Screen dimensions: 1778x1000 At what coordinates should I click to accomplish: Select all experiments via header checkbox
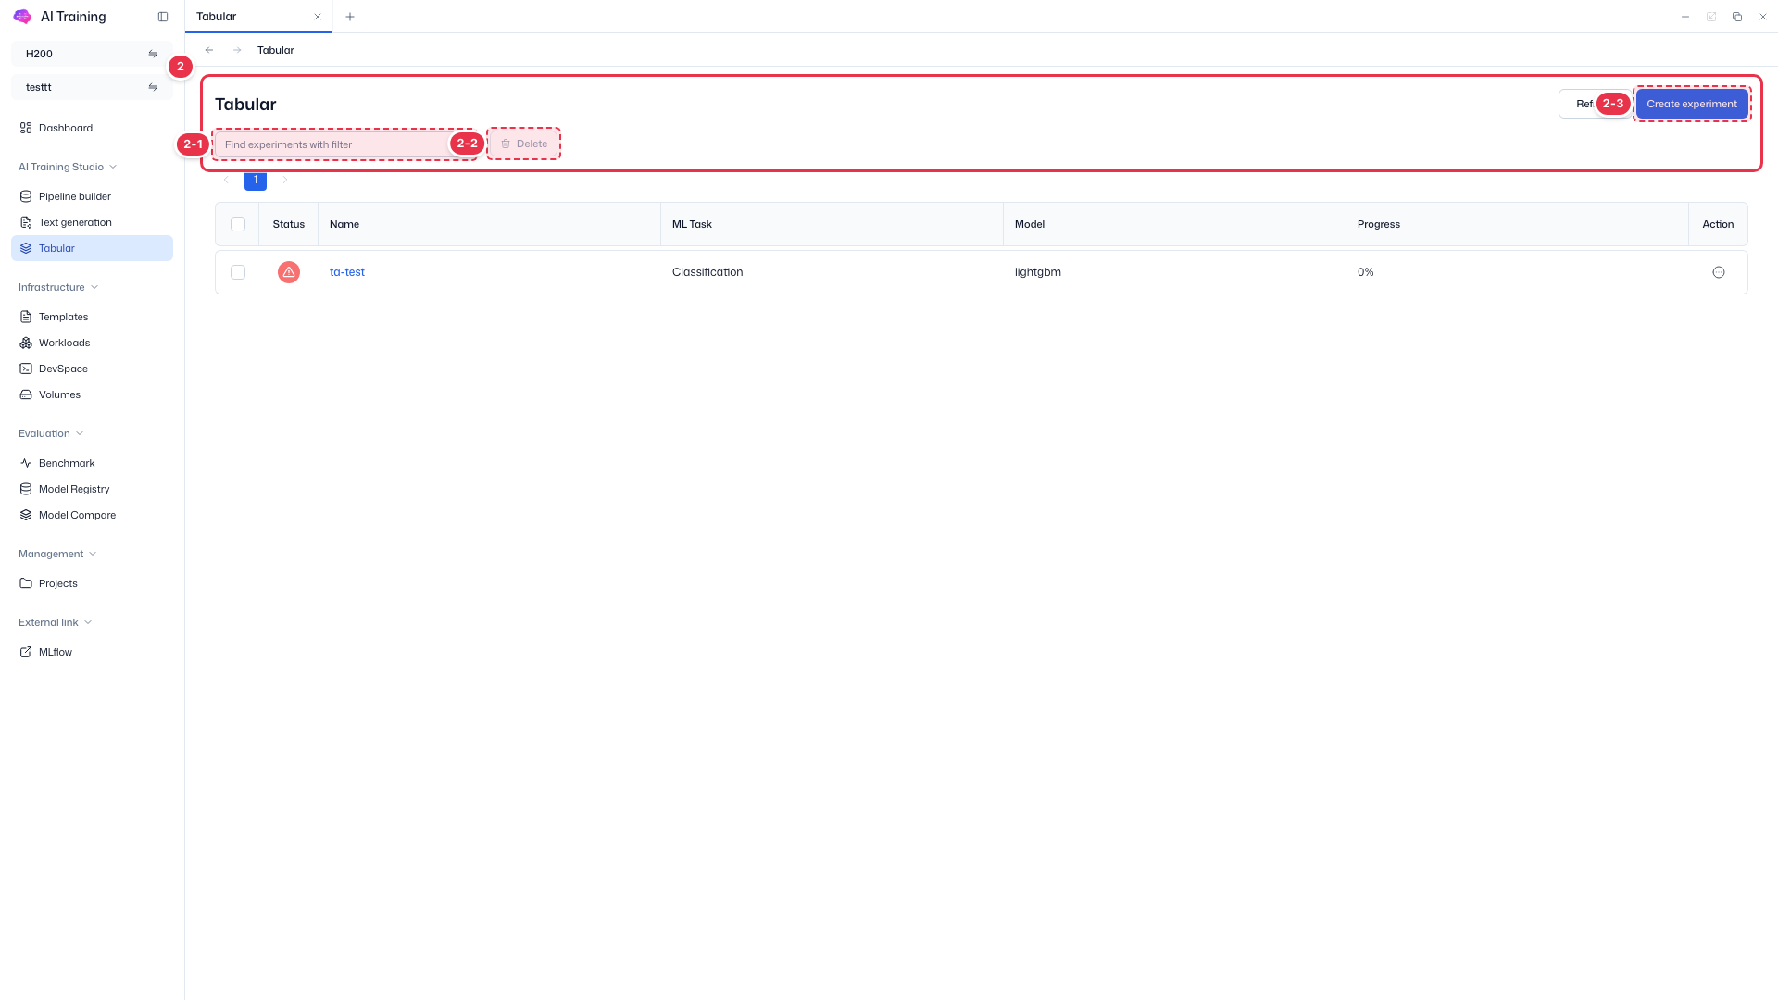[238, 224]
